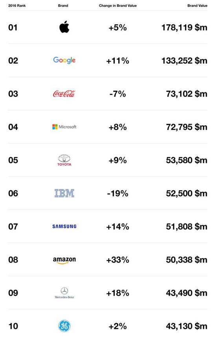Image resolution: width=216 pixels, height=341 pixels.
Task: Select Amazon's +33% change value
Action: [x=117, y=260]
